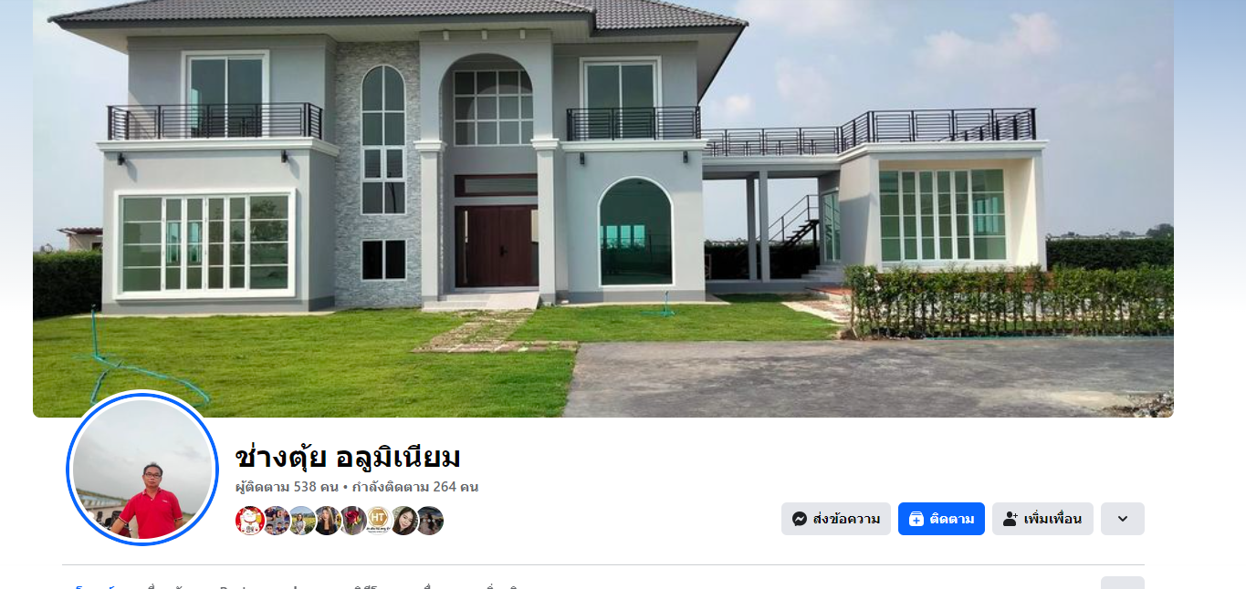The width and height of the screenshot is (1246, 589).
Task: Open the sunflower field follower avatar
Action: (301, 521)
